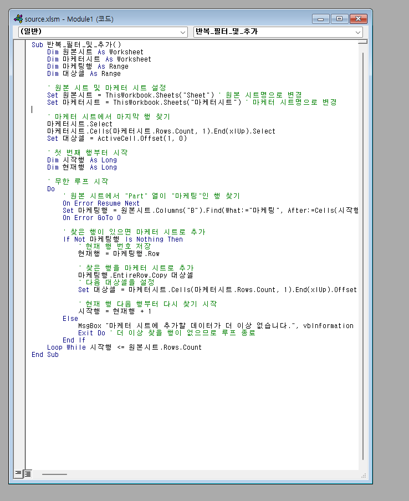Viewport: 409px width, 501px height.
Task: Click '마케터시트.Select' line
Action: coord(80,124)
